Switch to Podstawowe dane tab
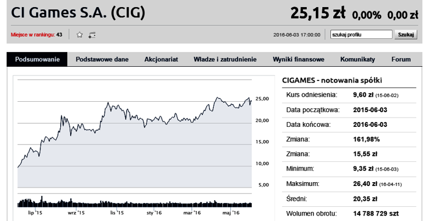This screenshot has height=221, width=430. pyautogui.click(x=102, y=59)
